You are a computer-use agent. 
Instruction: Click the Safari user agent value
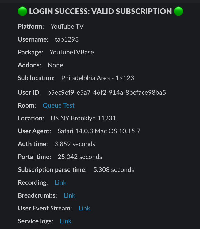(99, 131)
